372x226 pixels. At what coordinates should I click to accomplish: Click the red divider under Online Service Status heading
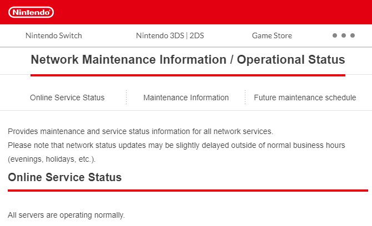pos(188,190)
